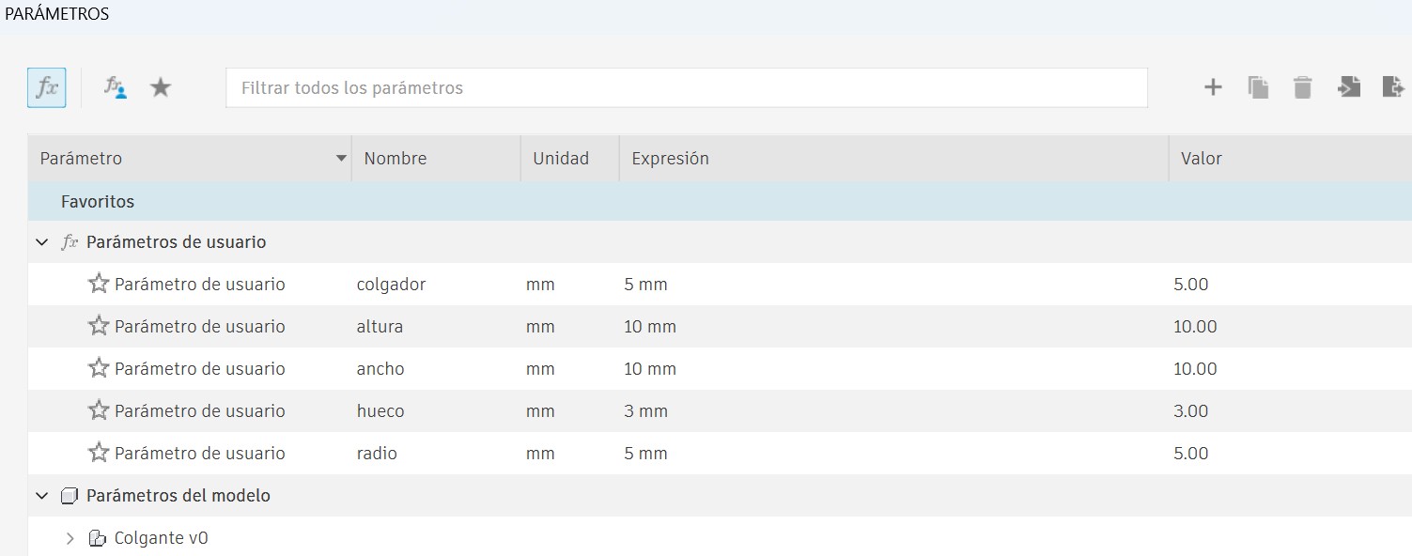Toggle favorite star for colgador parameter
Viewport: 1412px width, 556px height.
pos(98,284)
